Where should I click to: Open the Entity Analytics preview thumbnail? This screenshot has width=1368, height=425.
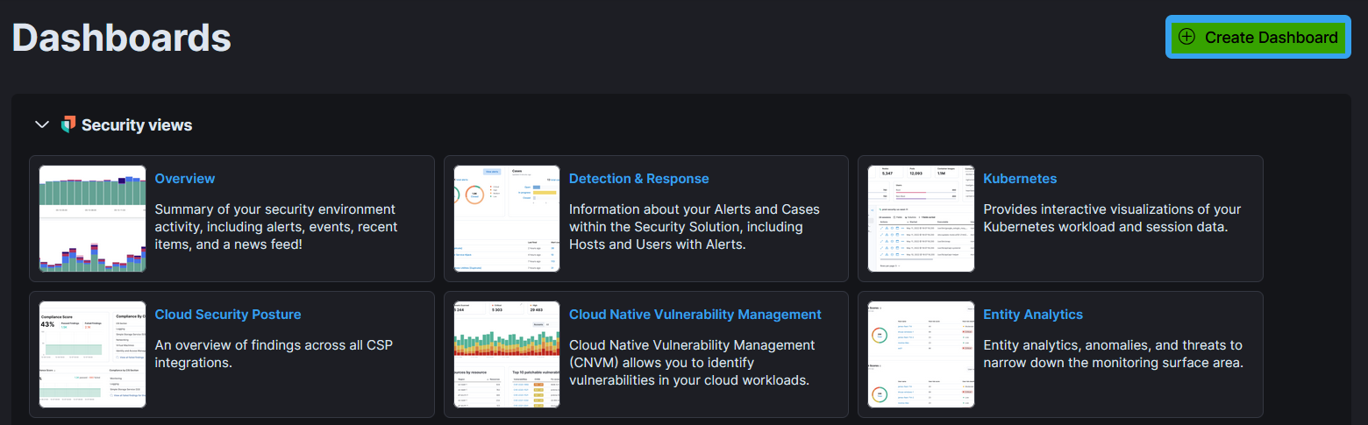click(921, 354)
